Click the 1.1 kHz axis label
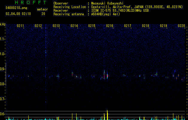This screenshot has height=120, width=188. 2,39
